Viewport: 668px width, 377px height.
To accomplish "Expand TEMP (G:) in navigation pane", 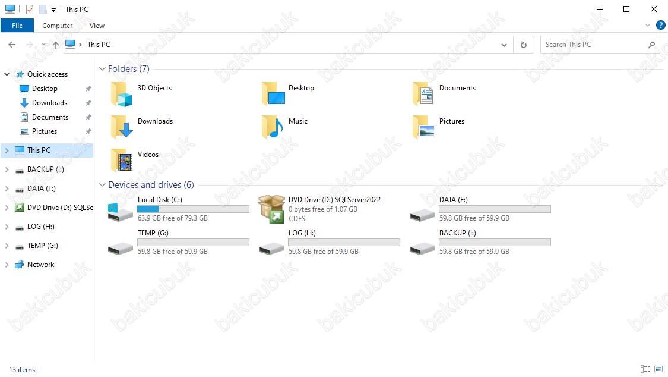I will [x=7, y=246].
